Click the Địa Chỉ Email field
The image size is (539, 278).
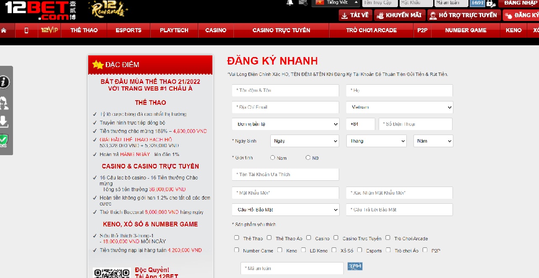point(285,107)
